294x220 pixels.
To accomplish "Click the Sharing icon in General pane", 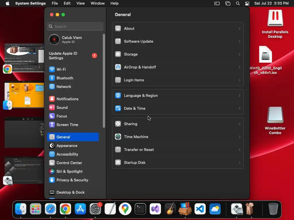I will click(x=118, y=124).
